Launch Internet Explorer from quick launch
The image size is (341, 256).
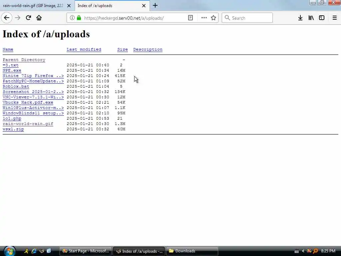click(34, 251)
